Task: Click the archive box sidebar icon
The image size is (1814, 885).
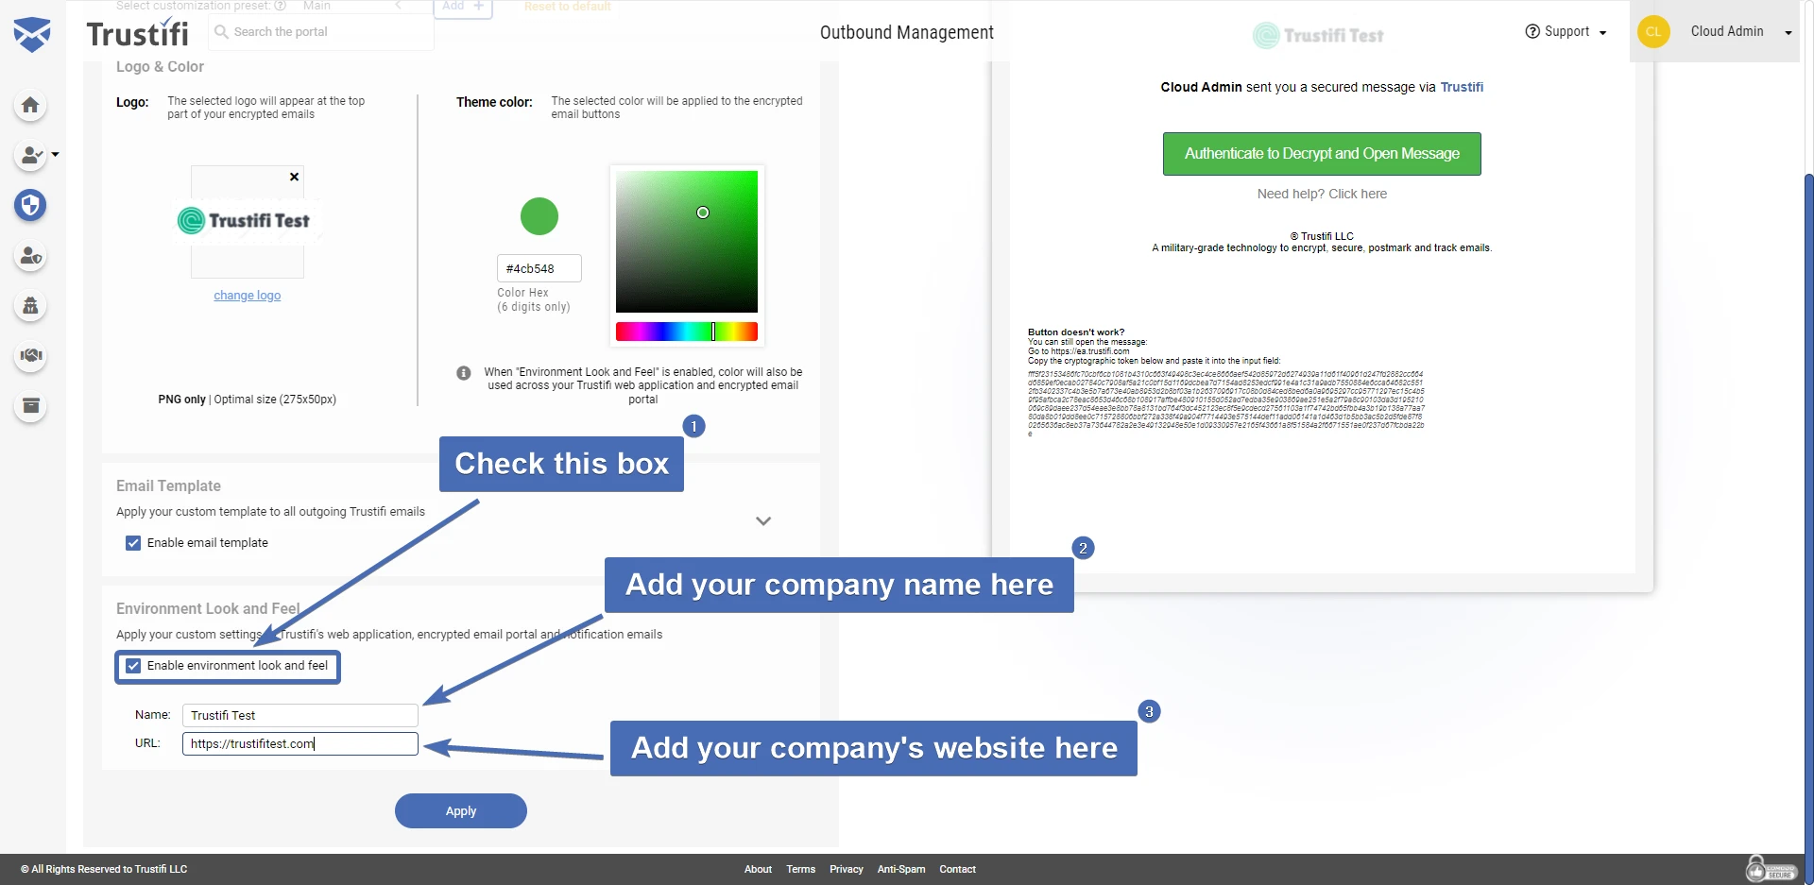Action: 30,406
